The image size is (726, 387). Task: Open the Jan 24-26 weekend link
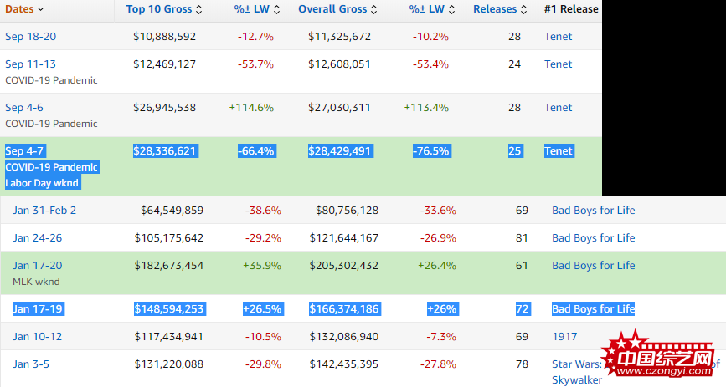pos(37,238)
